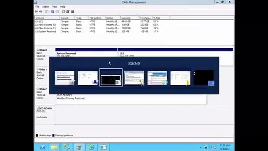Click the 49.66 GB capacity cell
Screen dimensions: 268x151
tap(126, 21)
